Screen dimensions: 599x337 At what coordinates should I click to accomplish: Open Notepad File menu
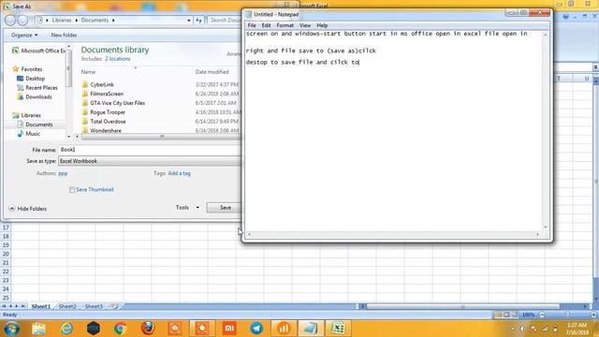click(252, 25)
